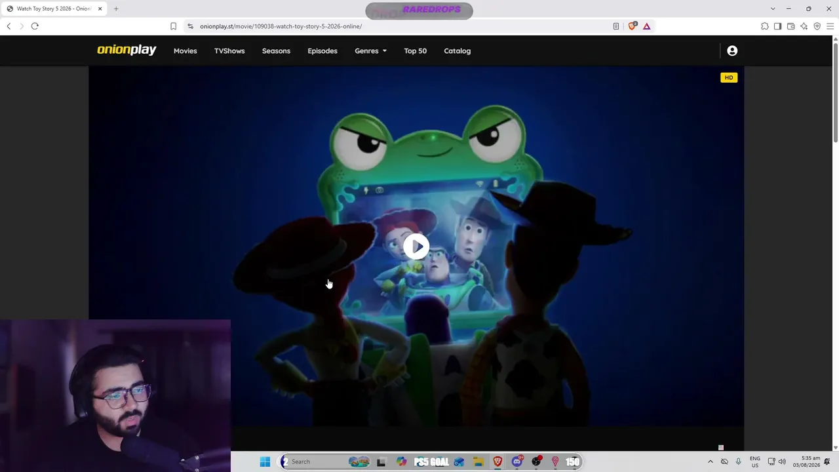This screenshot has width=839, height=472.
Task: Toggle reader mode in address bar
Action: (616, 26)
